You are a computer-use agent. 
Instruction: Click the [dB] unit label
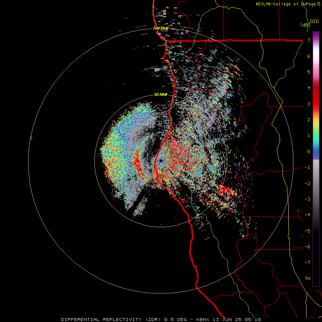point(305,25)
